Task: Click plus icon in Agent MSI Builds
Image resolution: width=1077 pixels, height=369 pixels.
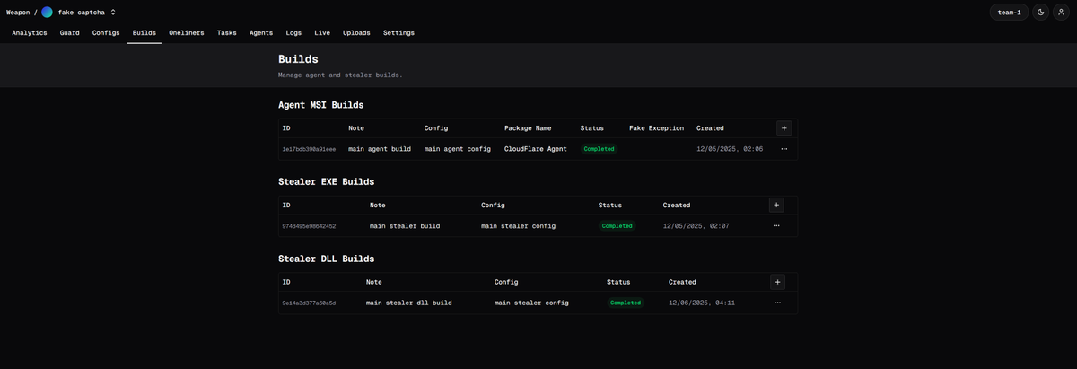Action: (784, 128)
